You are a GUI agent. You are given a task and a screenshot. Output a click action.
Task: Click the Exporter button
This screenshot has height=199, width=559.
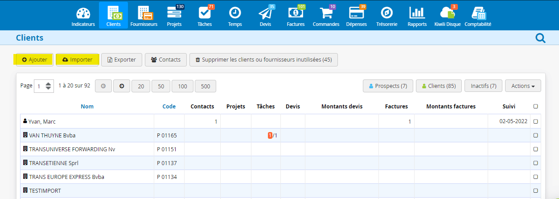pos(121,60)
